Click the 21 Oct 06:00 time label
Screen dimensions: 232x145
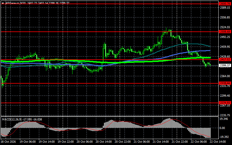[142, 142]
